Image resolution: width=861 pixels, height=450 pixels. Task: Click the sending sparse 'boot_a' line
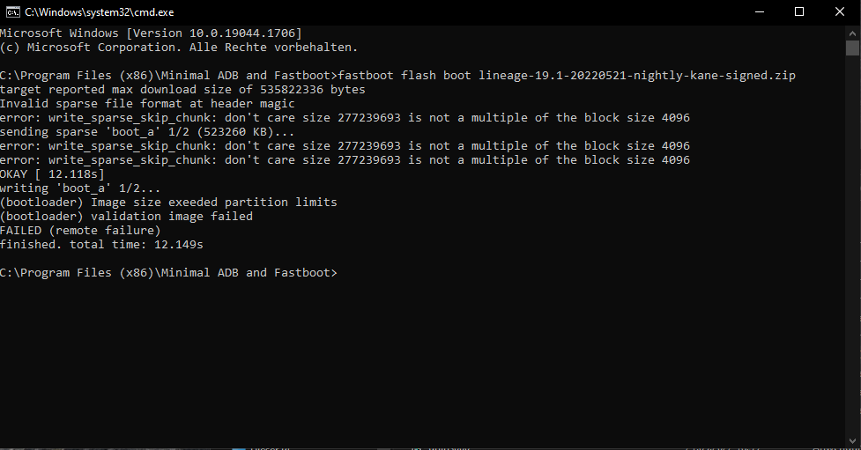(147, 132)
